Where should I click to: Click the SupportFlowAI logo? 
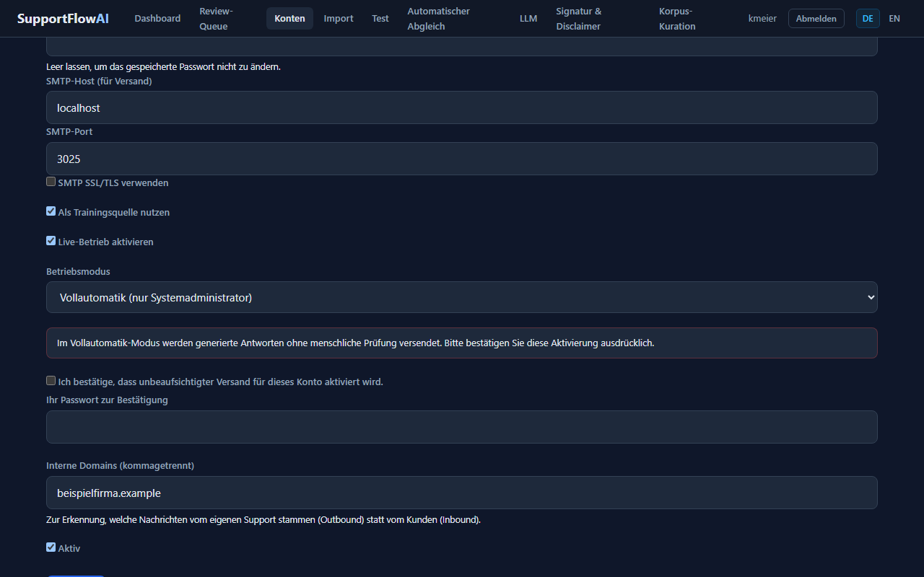click(63, 19)
